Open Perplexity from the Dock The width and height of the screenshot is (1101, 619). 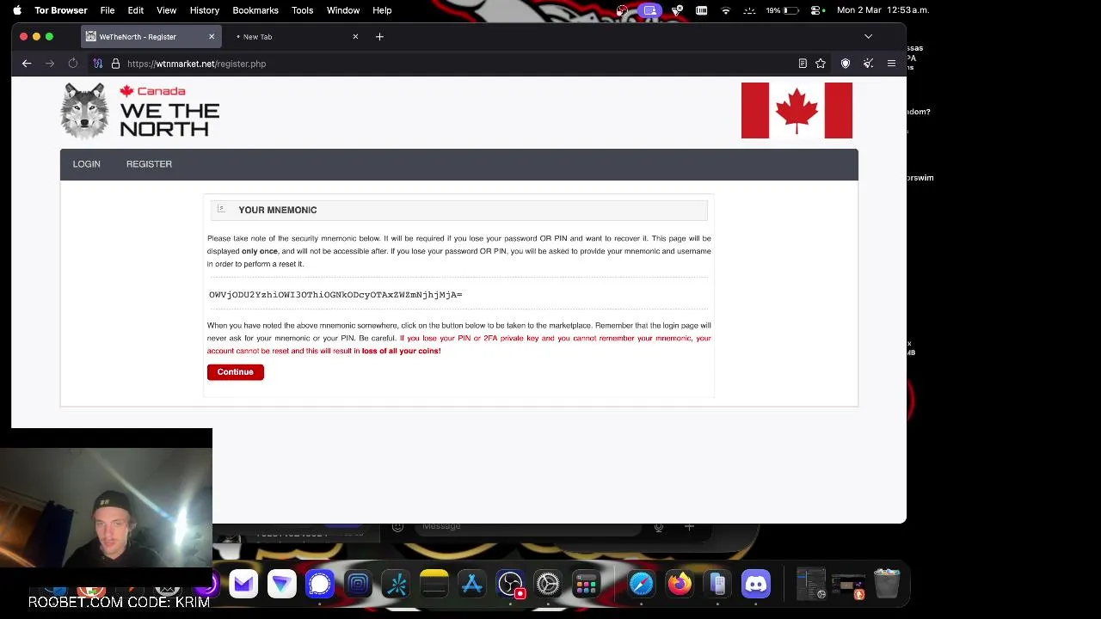[x=397, y=585]
